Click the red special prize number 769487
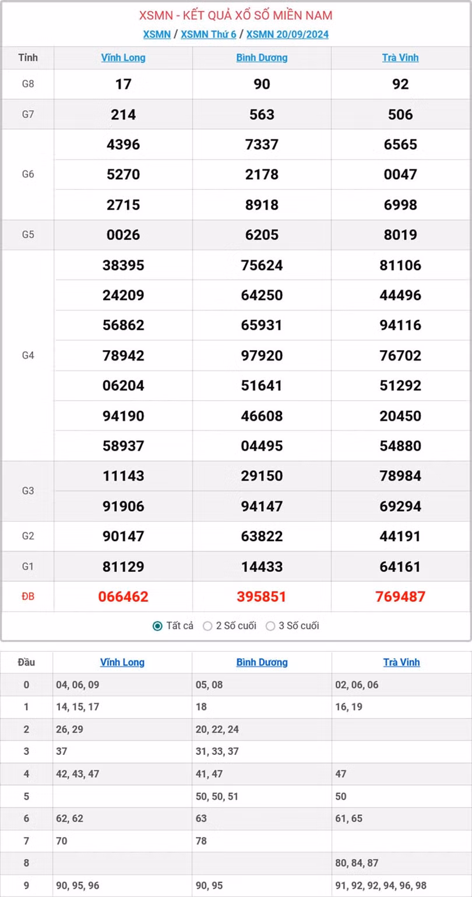Screen dimensions: 472x897 coord(400,596)
